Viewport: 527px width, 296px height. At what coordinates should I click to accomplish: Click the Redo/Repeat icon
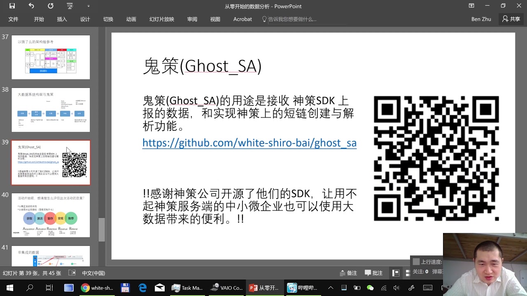point(51,6)
